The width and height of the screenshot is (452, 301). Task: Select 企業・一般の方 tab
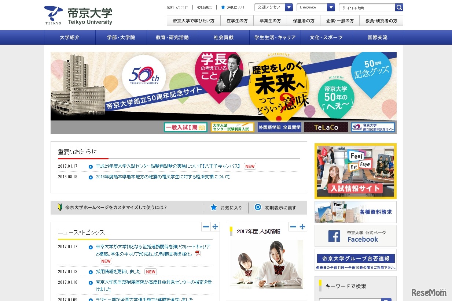340,21
